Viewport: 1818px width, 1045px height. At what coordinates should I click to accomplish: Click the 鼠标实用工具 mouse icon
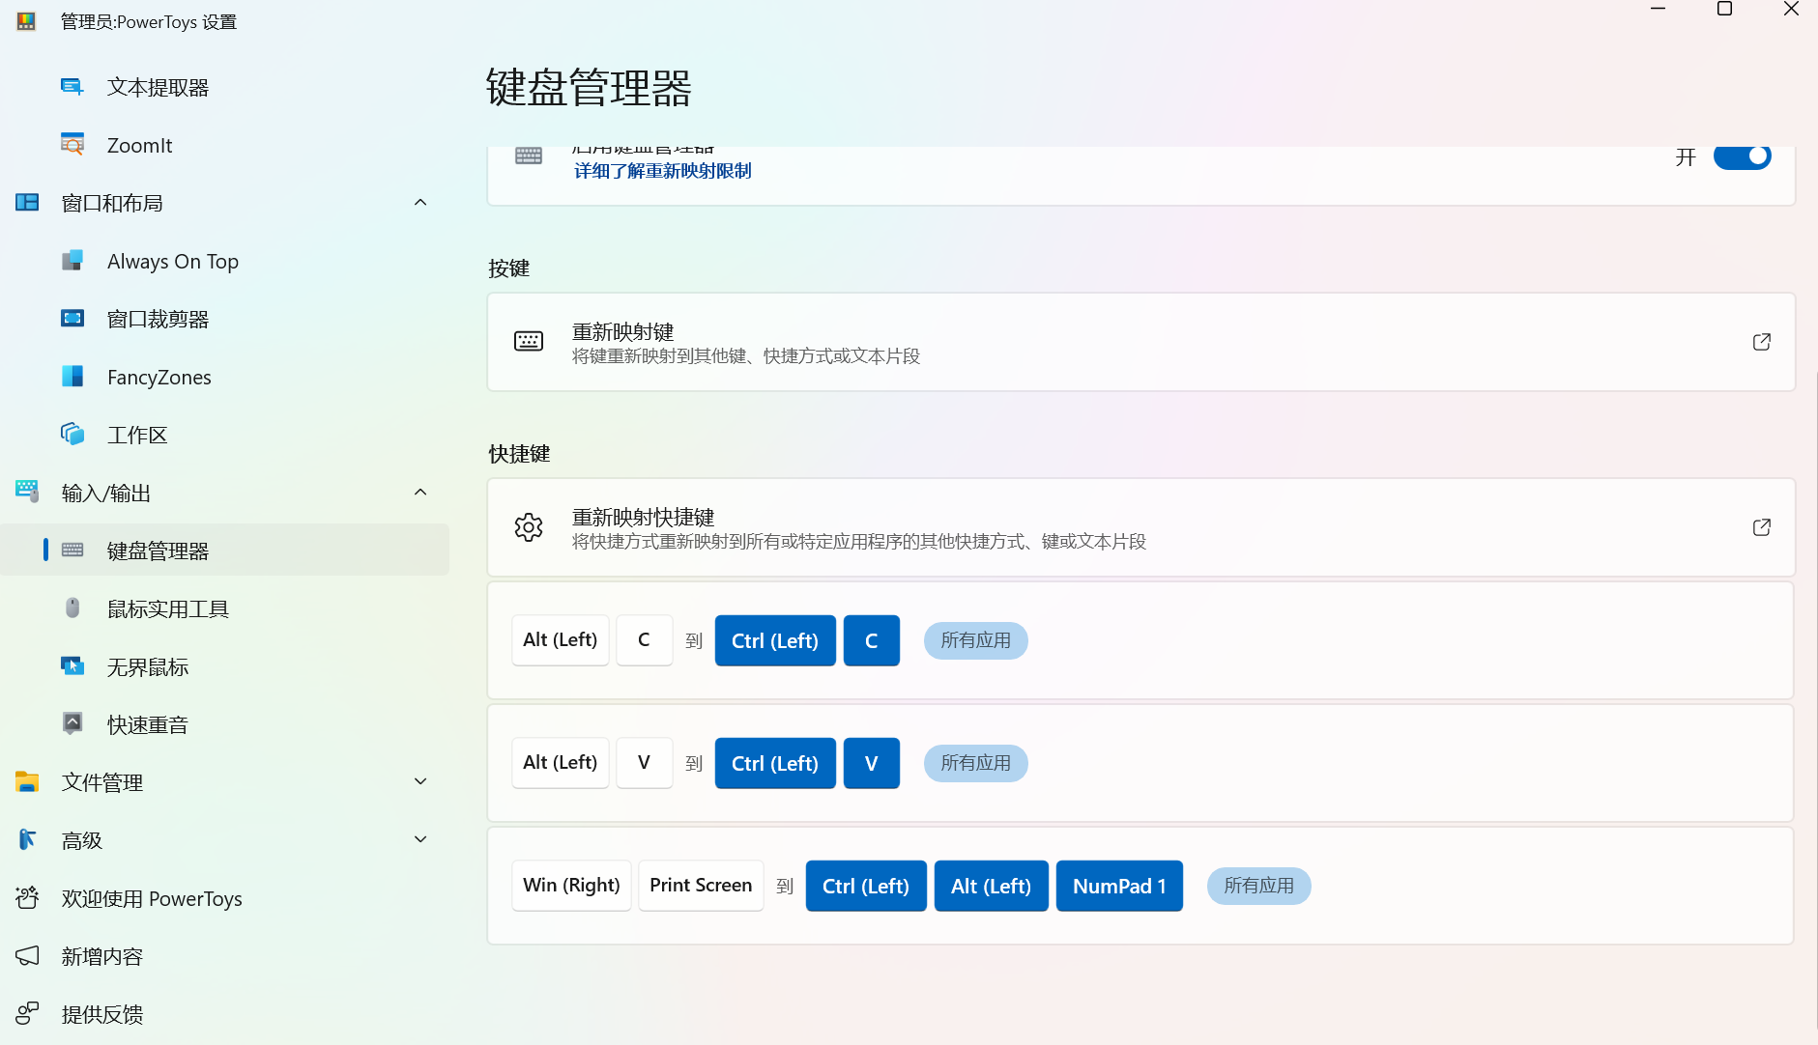click(72, 608)
